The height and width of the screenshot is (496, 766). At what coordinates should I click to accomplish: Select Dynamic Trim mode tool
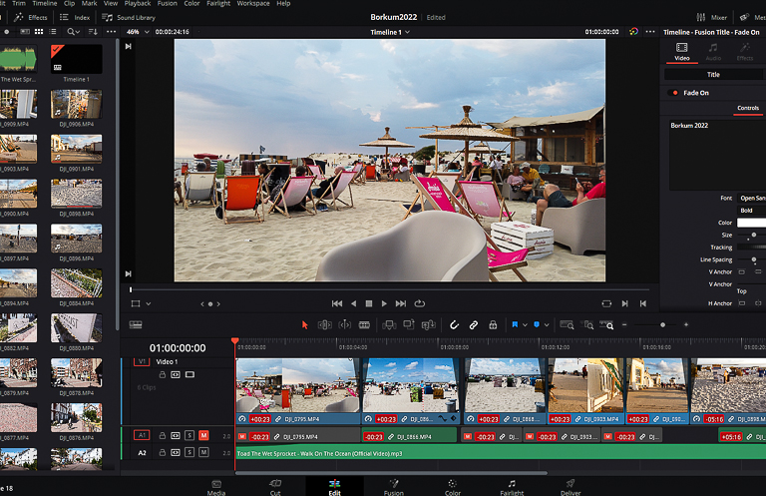click(x=344, y=325)
